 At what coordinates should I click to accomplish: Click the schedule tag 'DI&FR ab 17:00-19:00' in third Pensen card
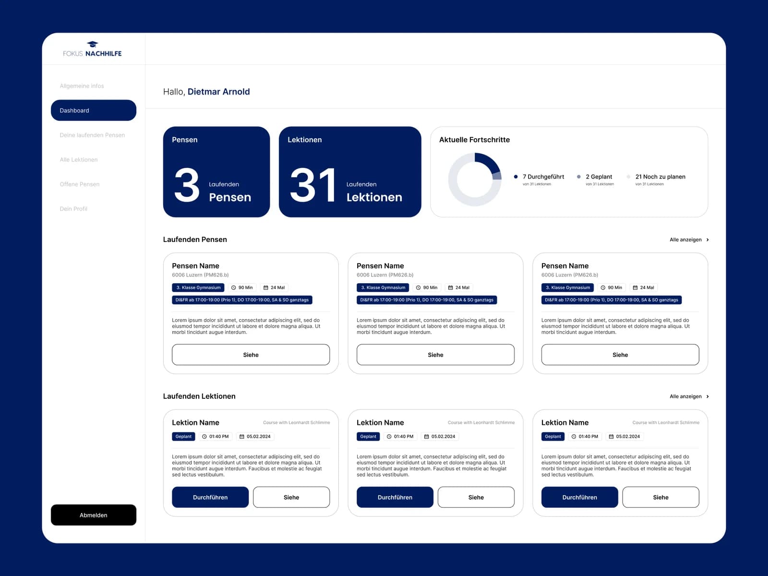click(612, 300)
